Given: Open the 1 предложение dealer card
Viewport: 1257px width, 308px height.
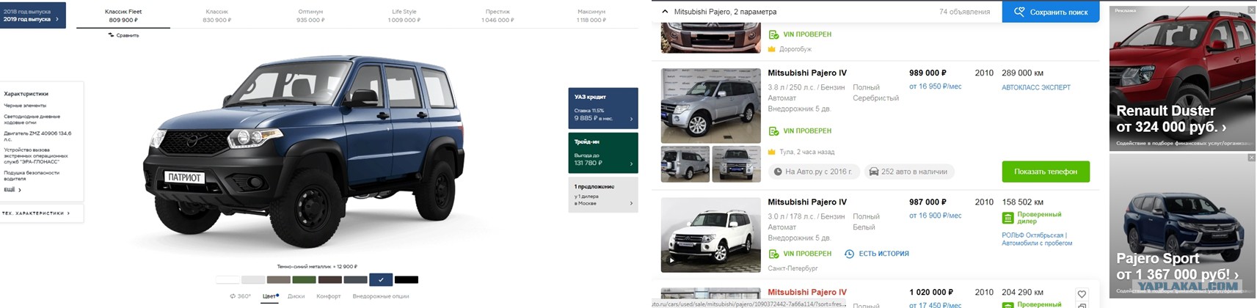Looking at the screenshot, I should 603,194.
